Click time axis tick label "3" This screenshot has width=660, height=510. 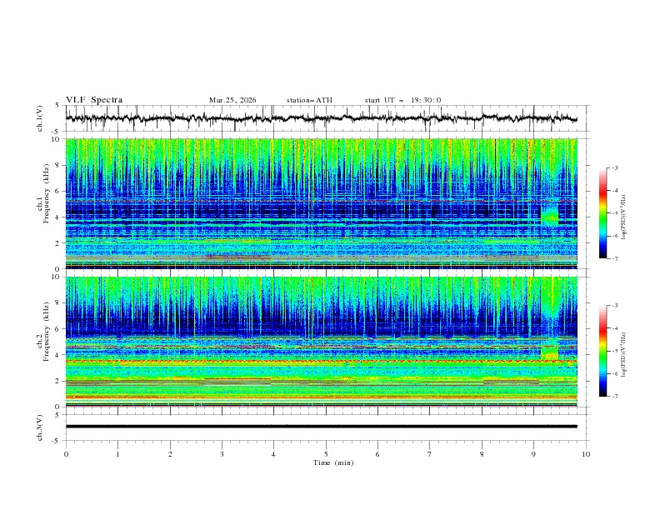(222, 454)
